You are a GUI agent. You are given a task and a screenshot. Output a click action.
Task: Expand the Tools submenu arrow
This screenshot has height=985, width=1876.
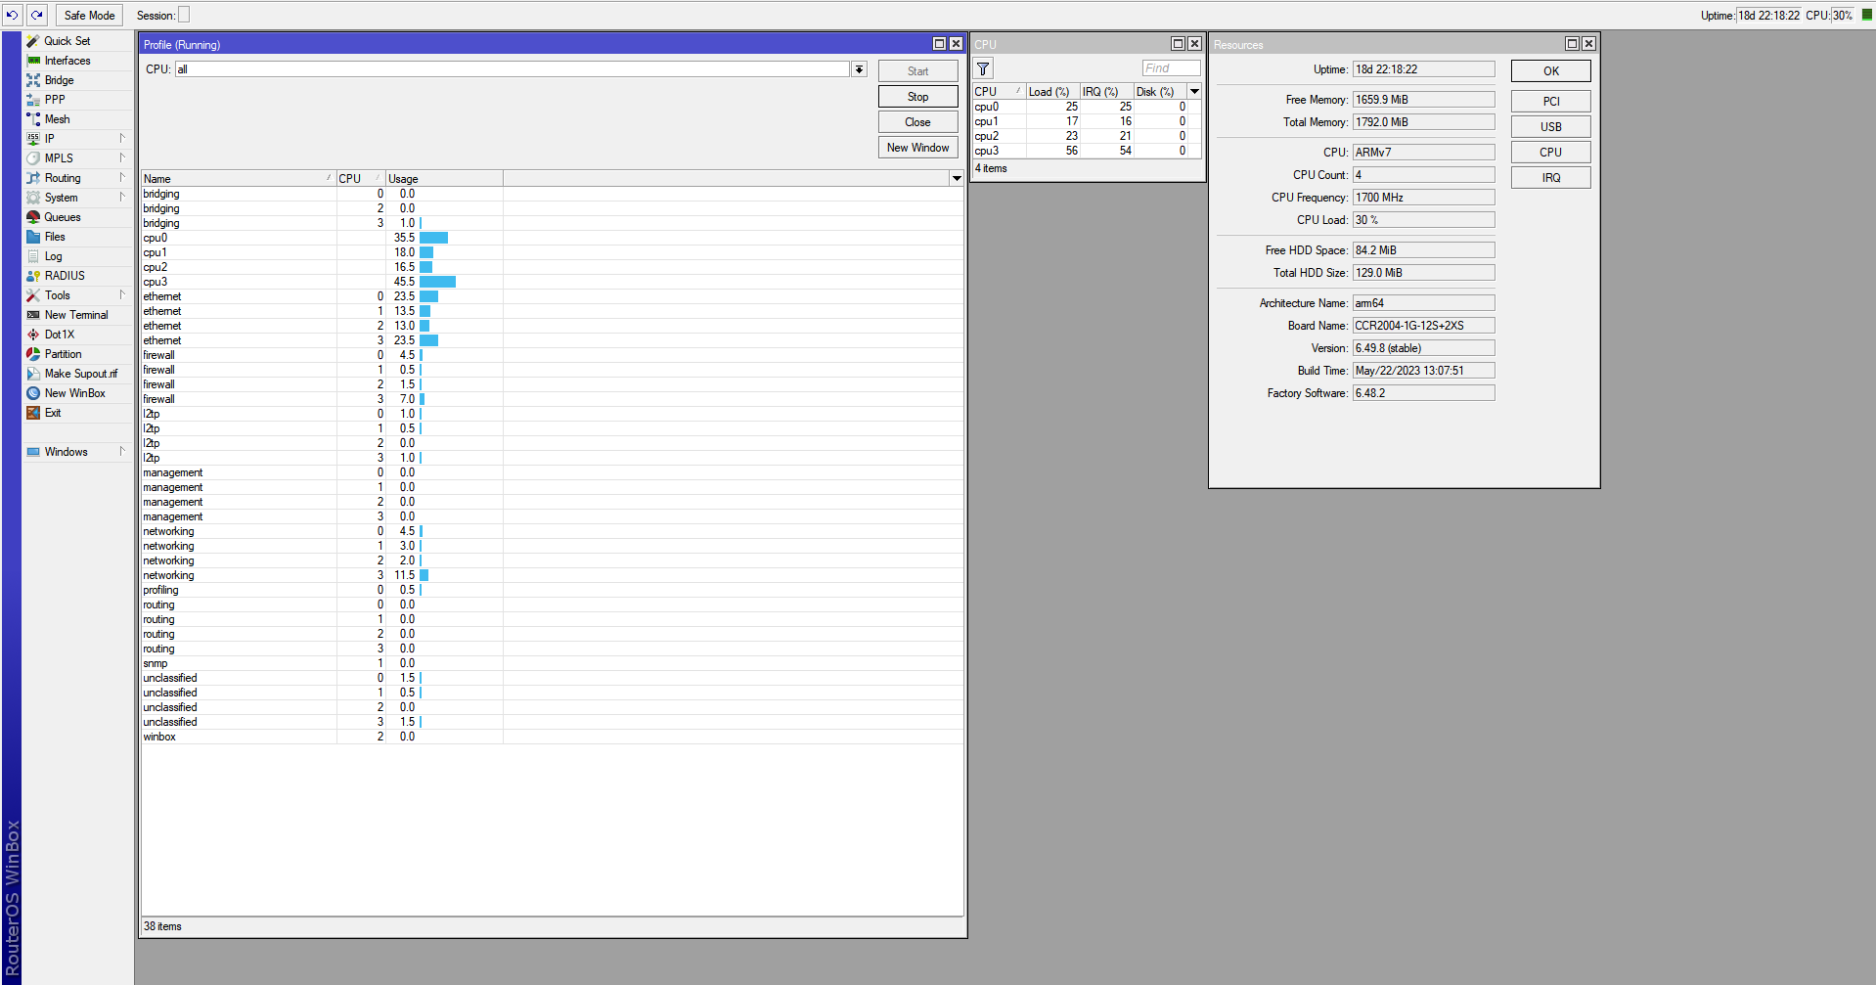pos(122,294)
